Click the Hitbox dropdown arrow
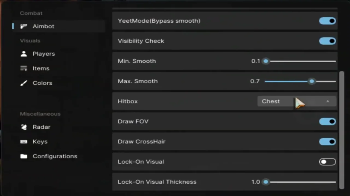350x196 pixels. [328, 101]
